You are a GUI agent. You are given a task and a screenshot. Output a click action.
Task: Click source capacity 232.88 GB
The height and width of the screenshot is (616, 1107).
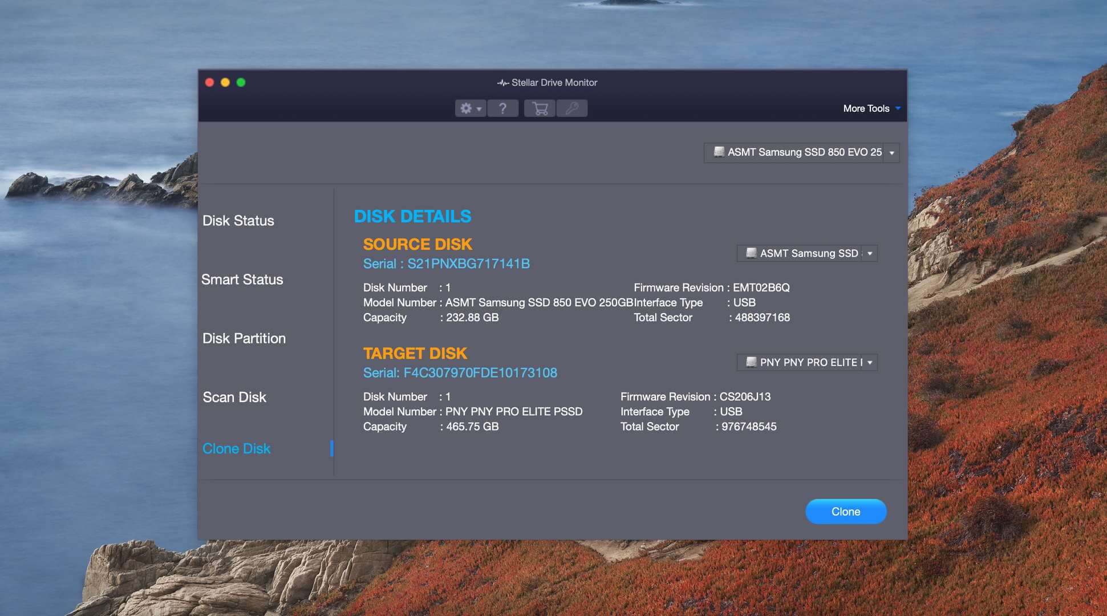pos(472,318)
